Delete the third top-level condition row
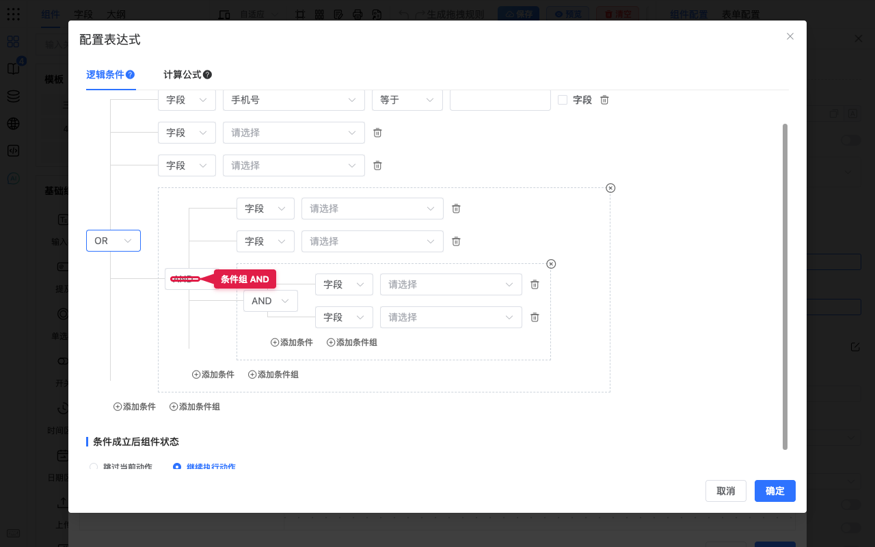 pyautogui.click(x=377, y=165)
